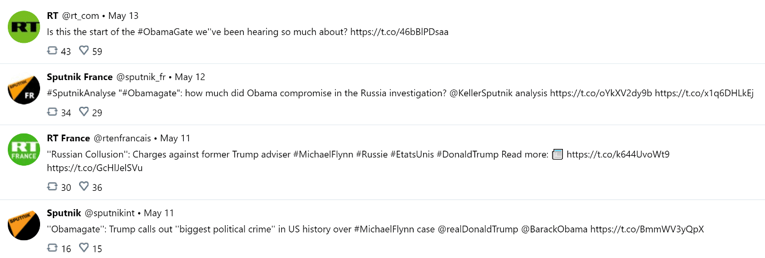Click the heart icon on Sputnik's tweet
Image resolution: width=765 pixels, height=258 pixels.
84,248
